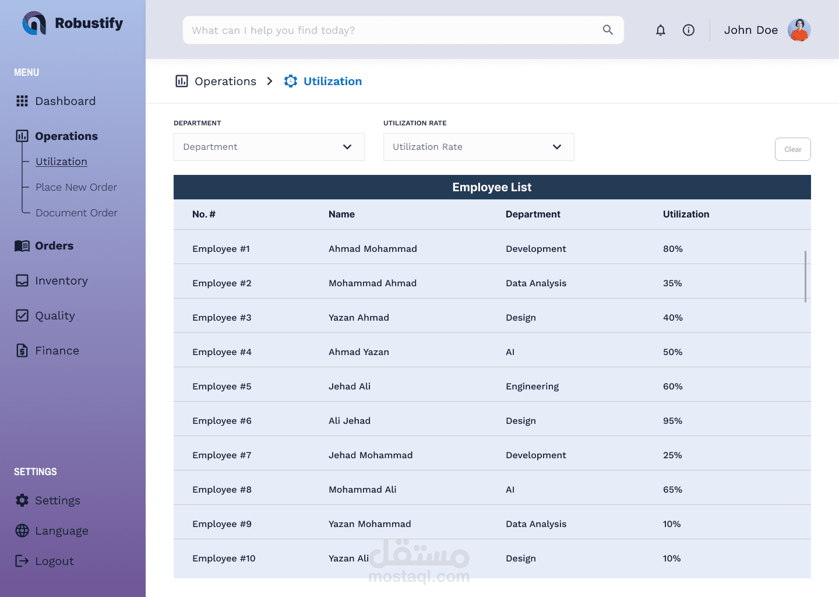Click the Language globe icon
The width and height of the screenshot is (839, 597).
click(22, 531)
